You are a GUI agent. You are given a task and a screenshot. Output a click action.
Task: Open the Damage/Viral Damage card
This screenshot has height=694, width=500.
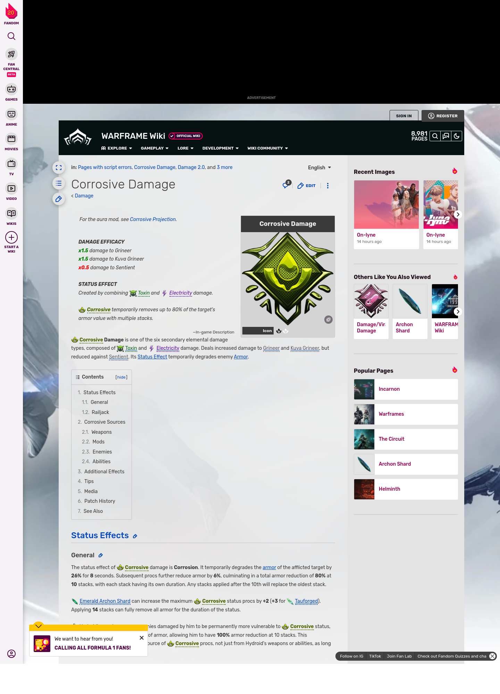371,311
